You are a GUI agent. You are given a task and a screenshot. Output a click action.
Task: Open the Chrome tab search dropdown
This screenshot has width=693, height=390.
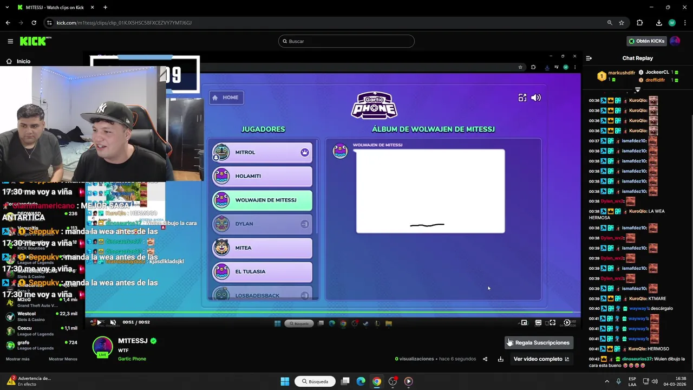(x=6, y=8)
